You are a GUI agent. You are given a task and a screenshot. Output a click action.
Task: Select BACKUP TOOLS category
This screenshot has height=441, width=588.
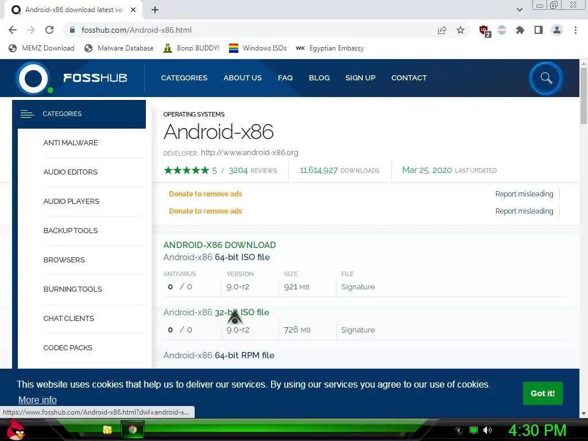click(x=71, y=231)
